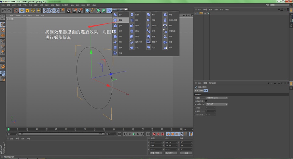The height and width of the screenshot is (159, 293).
Task: Open the Cube primitive objects palette
Action: (x=87, y=10)
